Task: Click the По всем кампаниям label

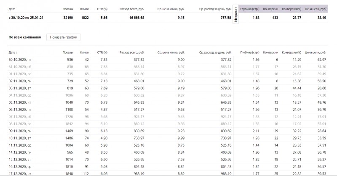Action: tap(25, 37)
